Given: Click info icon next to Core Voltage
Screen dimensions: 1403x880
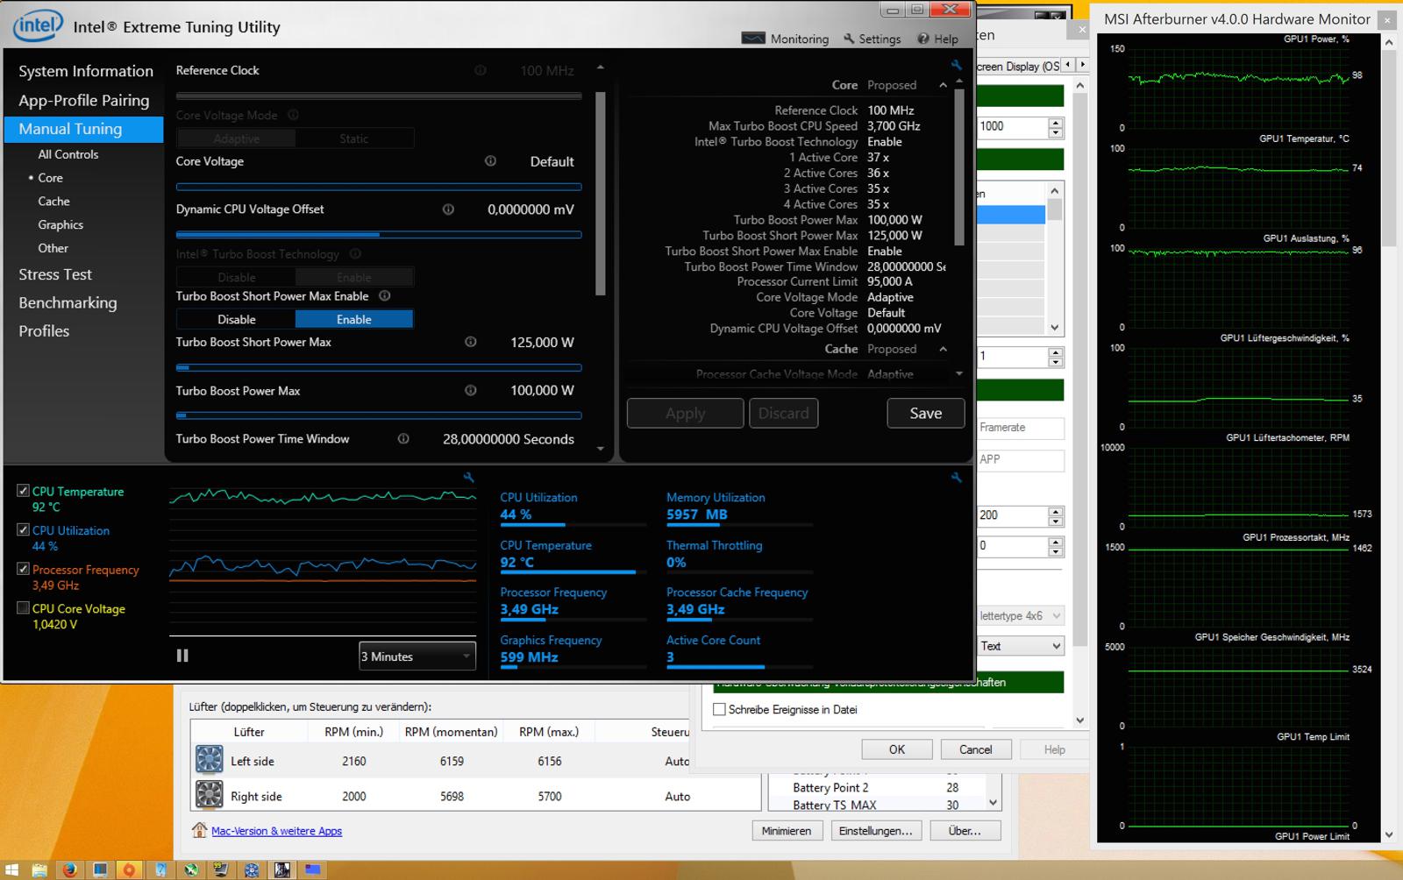Looking at the screenshot, I should coord(490,161).
